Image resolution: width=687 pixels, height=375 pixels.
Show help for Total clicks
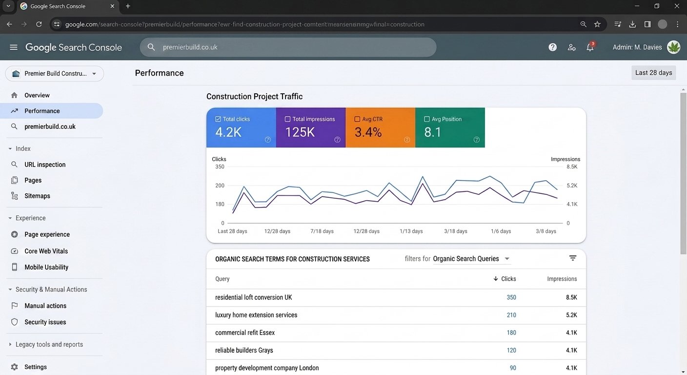pyautogui.click(x=268, y=140)
